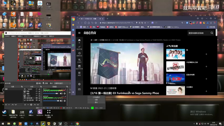Open the KONOMINATO thumbnail
This screenshot has width=224, height=126.
tap(176, 66)
